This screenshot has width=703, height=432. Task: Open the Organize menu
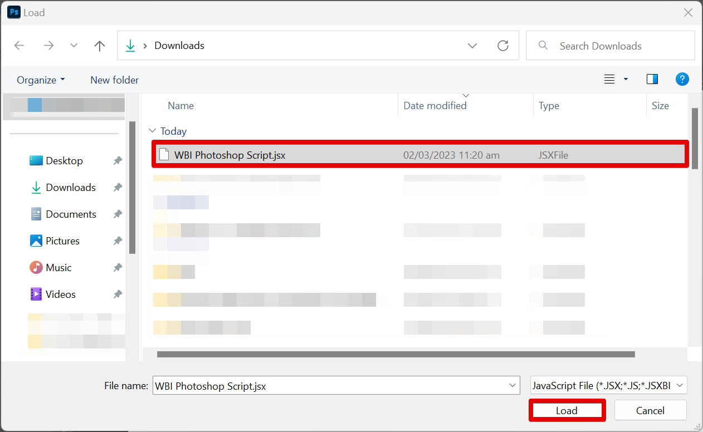(41, 80)
